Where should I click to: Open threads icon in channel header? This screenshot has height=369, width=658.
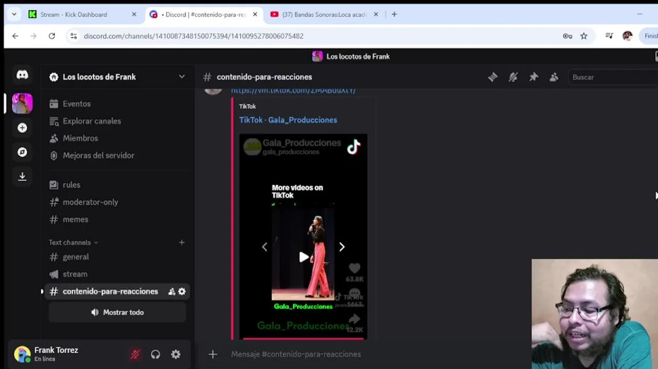(492, 77)
